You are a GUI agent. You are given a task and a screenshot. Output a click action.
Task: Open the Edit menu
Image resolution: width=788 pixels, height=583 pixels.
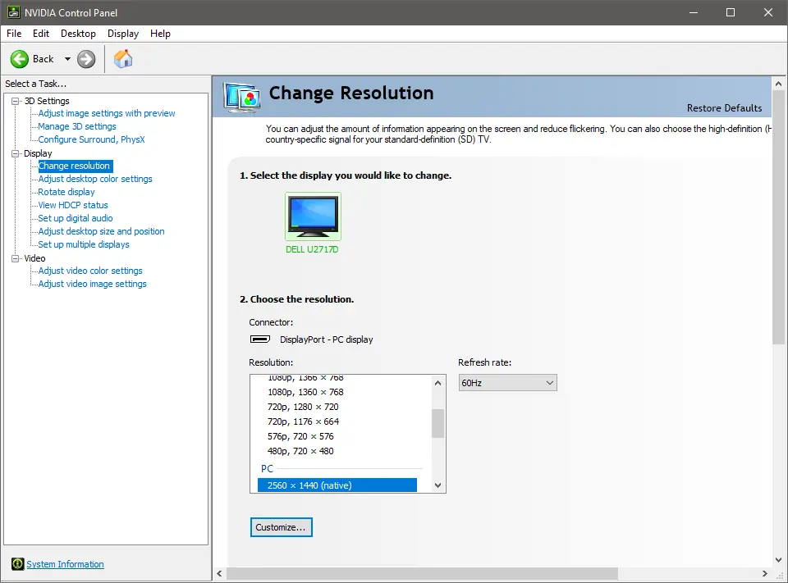click(41, 34)
